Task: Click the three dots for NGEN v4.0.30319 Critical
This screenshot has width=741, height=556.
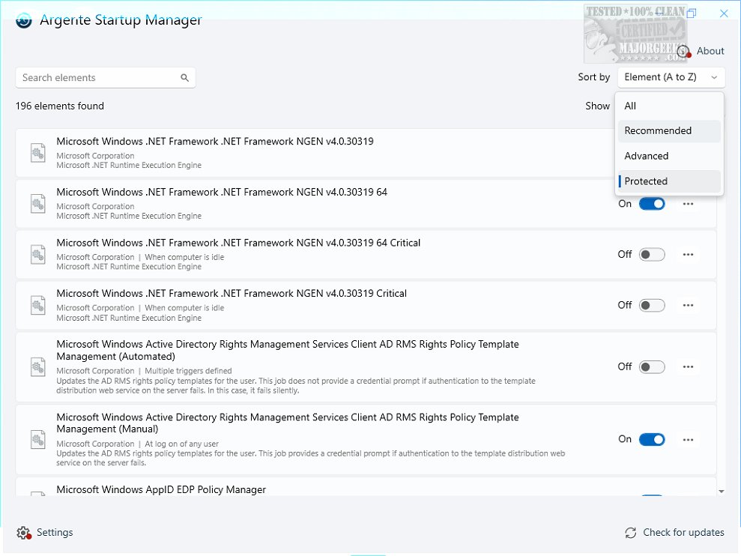Action: pyautogui.click(x=688, y=305)
